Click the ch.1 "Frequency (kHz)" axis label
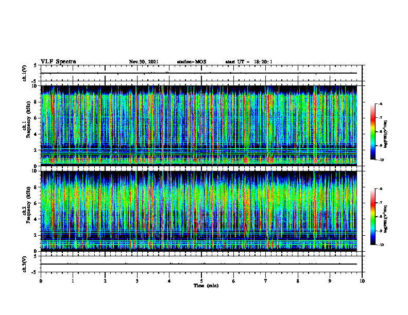 click(28, 119)
